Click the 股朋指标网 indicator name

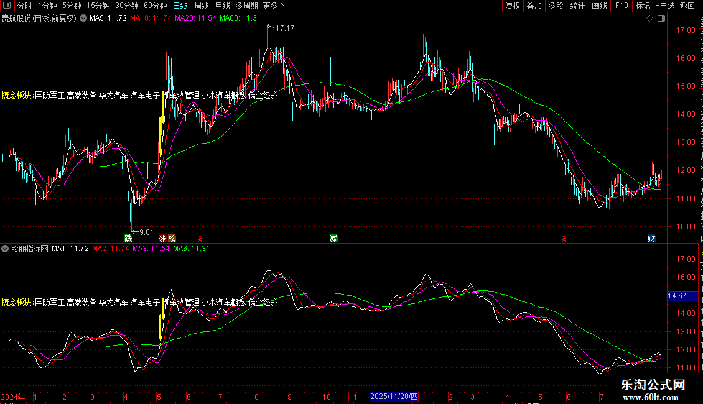(x=30, y=249)
